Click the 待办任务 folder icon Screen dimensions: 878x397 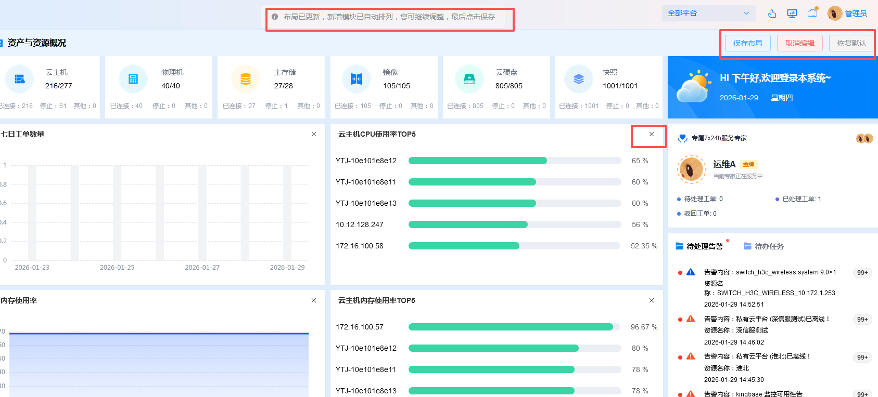click(x=748, y=246)
